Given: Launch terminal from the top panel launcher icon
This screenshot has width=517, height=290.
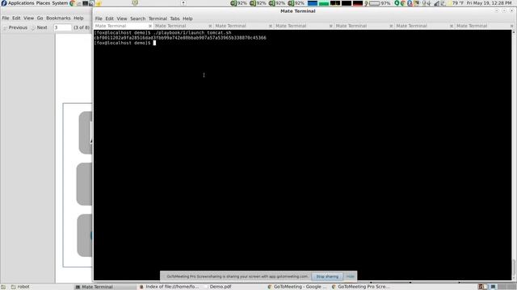Looking at the screenshot, I should [x=85, y=3].
